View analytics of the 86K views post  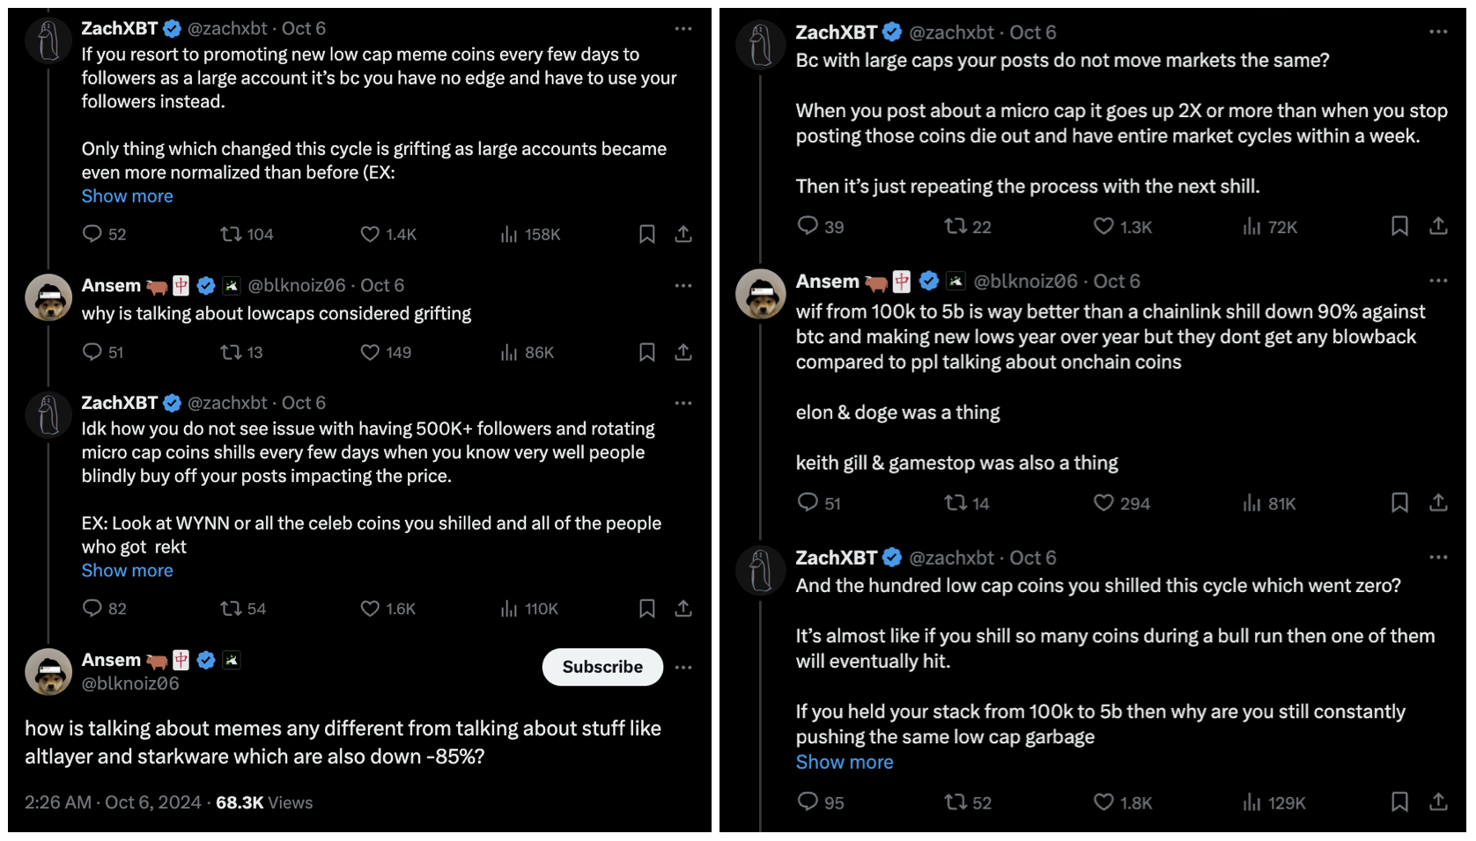coord(509,352)
